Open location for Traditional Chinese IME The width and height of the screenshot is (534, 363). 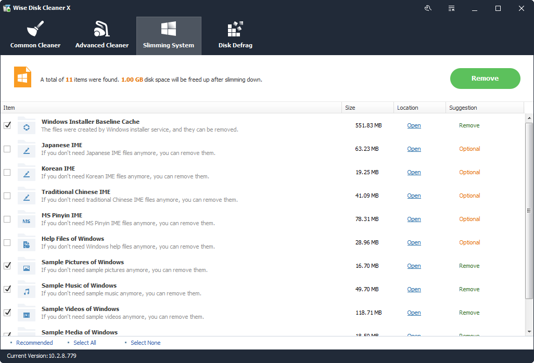(x=414, y=196)
